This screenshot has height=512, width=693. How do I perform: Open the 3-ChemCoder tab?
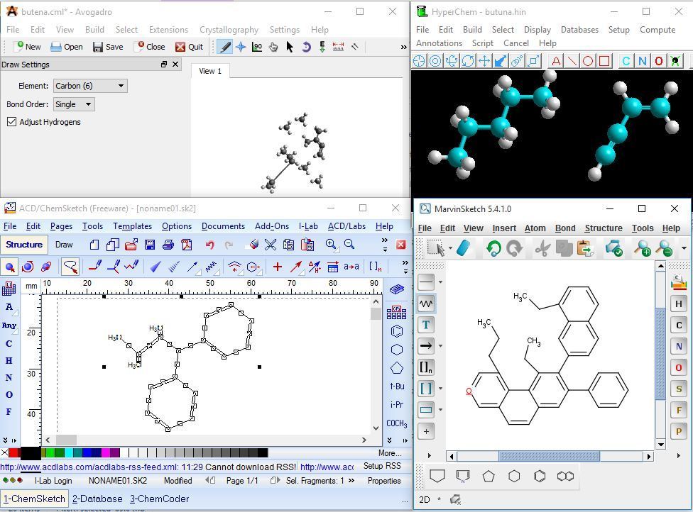(159, 499)
